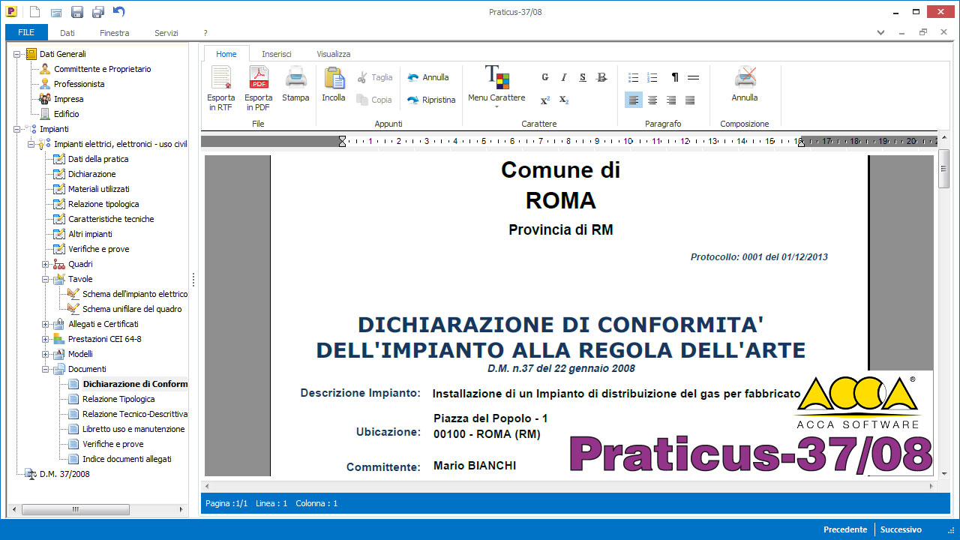Image resolution: width=960 pixels, height=540 pixels.
Task: Toggle strikethrough B formatting
Action: 601,77
